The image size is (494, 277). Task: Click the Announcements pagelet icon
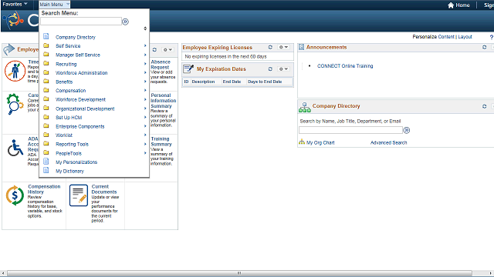pos(301,47)
